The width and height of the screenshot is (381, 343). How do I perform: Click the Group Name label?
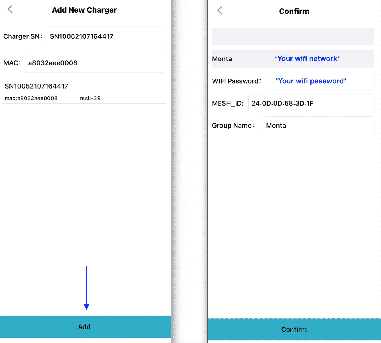[x=233, y=126]
